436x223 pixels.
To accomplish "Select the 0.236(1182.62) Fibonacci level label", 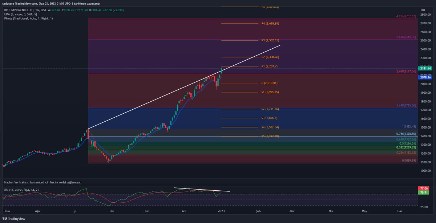I will click(406, 153).
